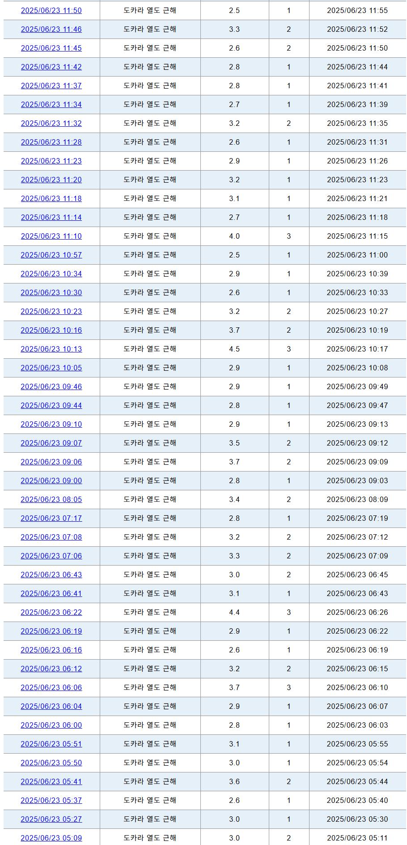Open the 2025/06/23 07:17 entry link

(x=51, y=518)
